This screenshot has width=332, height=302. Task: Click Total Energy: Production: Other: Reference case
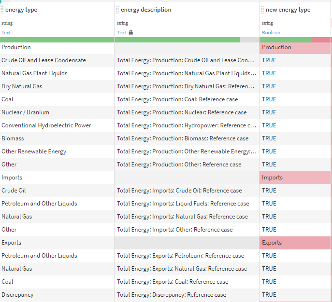tap(179, 165)
